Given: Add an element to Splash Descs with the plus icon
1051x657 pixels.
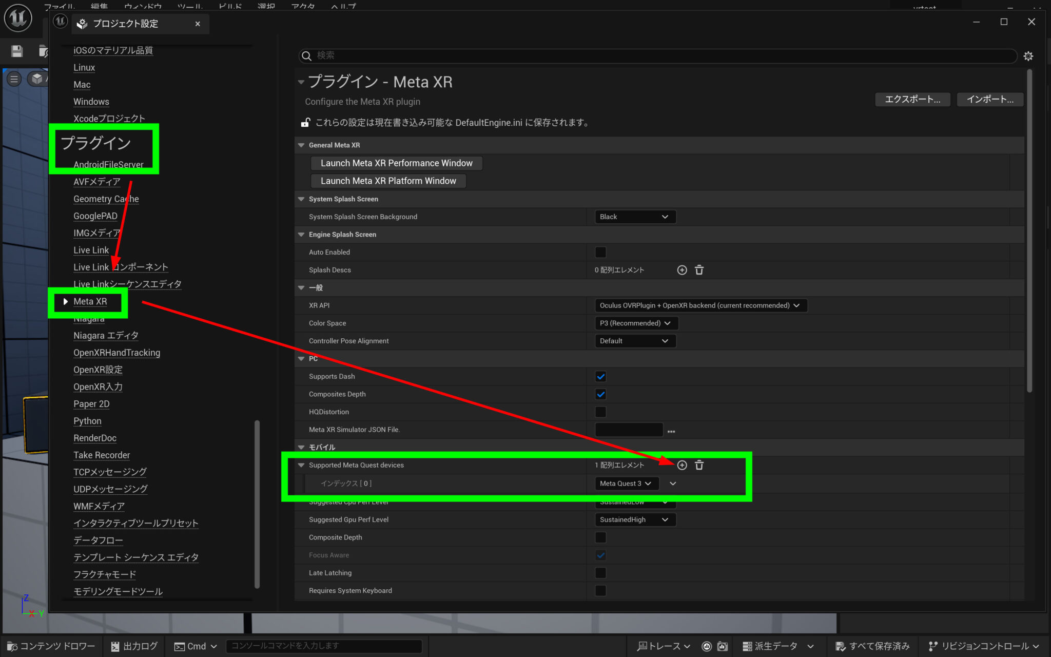Looking at the screenshot, I should tap(682, 269).
